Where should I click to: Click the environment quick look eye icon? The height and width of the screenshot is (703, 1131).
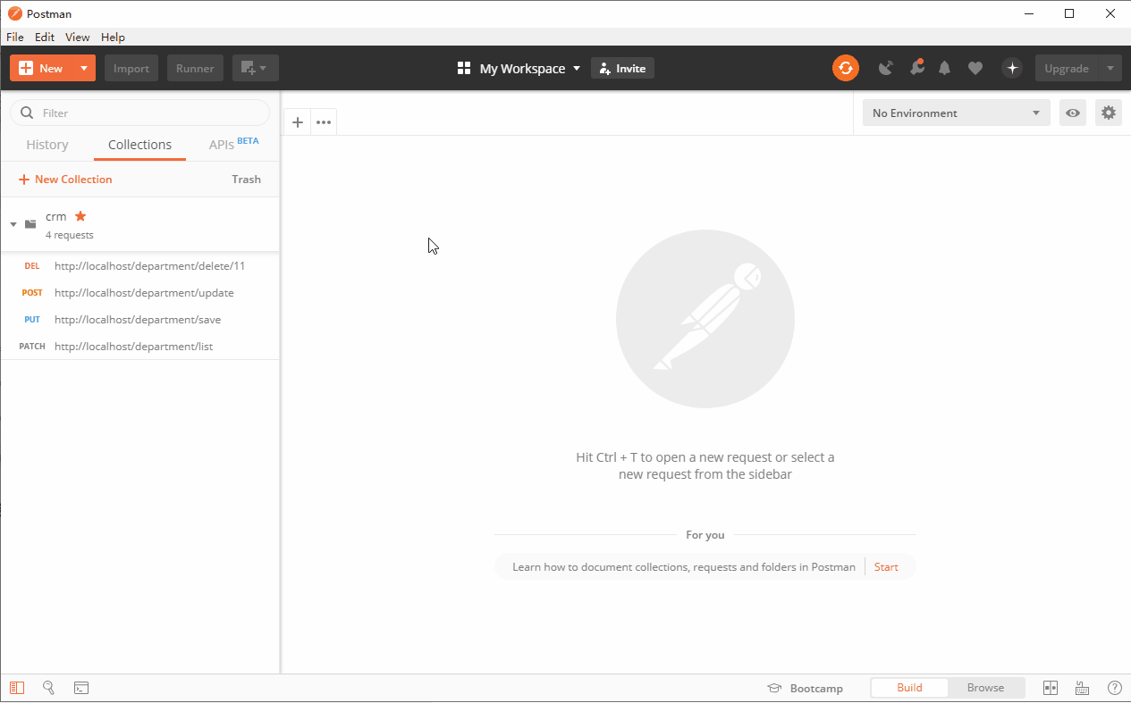point(1073,113)
